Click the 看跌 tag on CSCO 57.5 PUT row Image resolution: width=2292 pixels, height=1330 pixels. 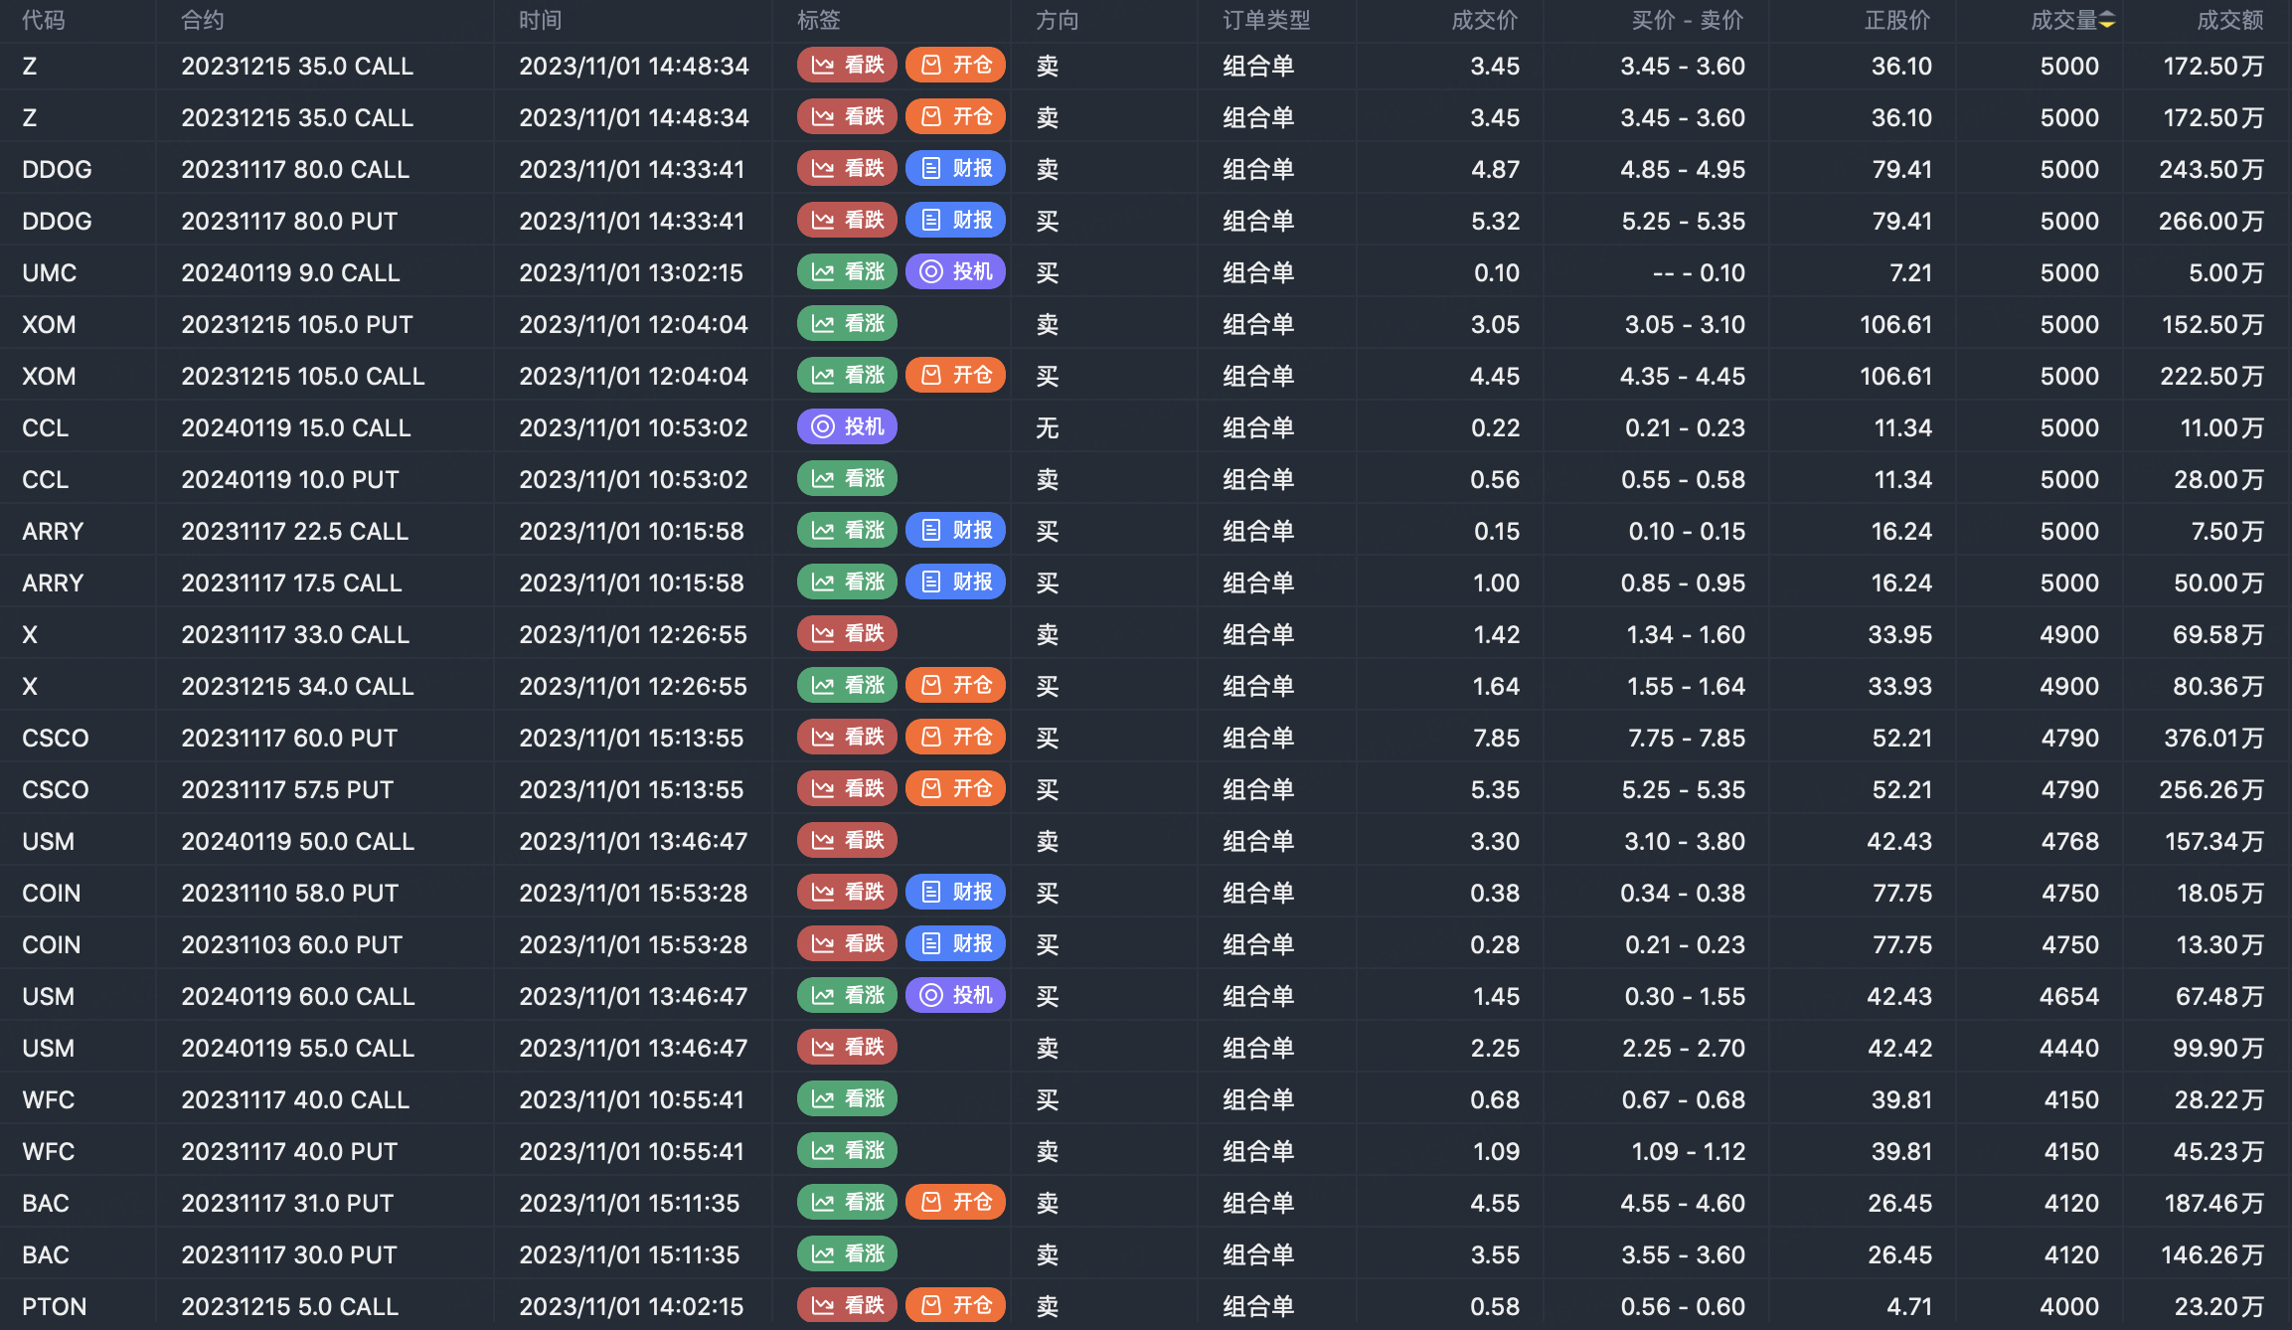tap(847, 788)
